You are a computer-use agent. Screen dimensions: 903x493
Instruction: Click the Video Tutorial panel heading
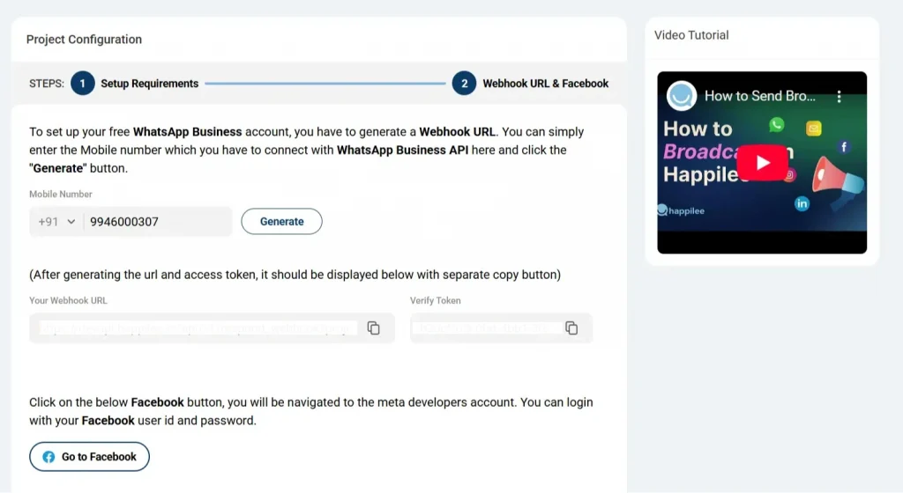tap(691, 35)
